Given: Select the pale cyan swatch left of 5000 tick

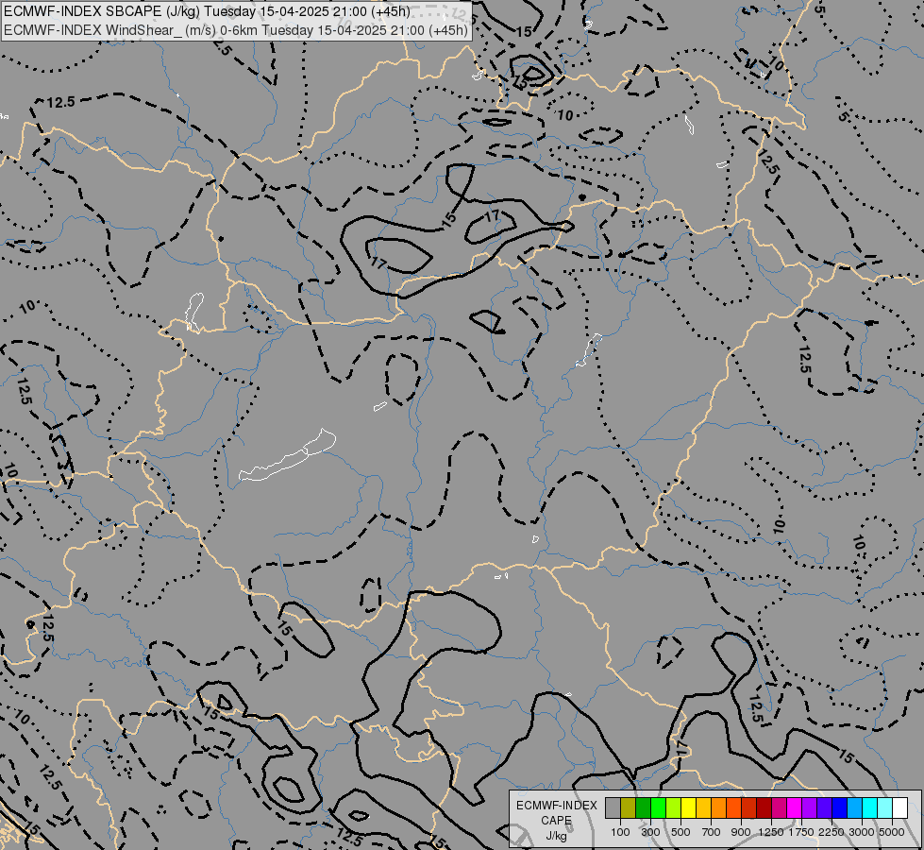Looking at the screenshot, I should 884,808.
